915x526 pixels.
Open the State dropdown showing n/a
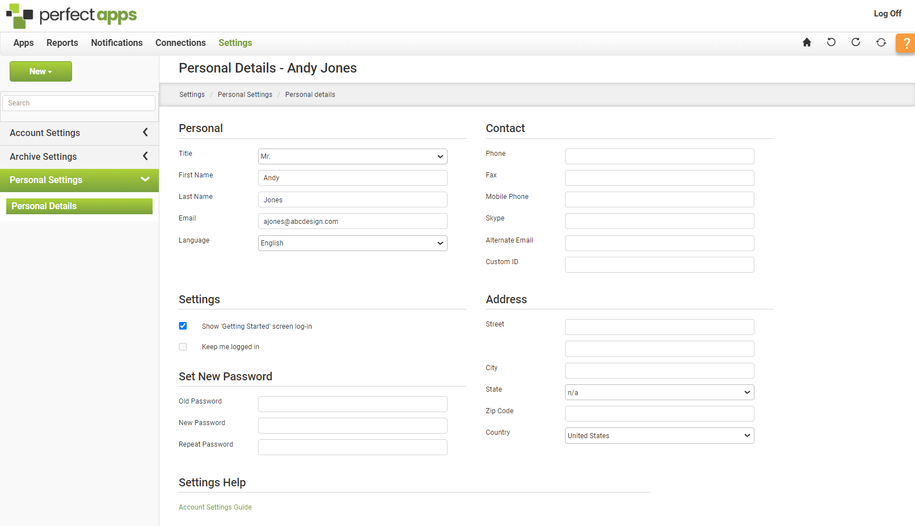point(660,392)
